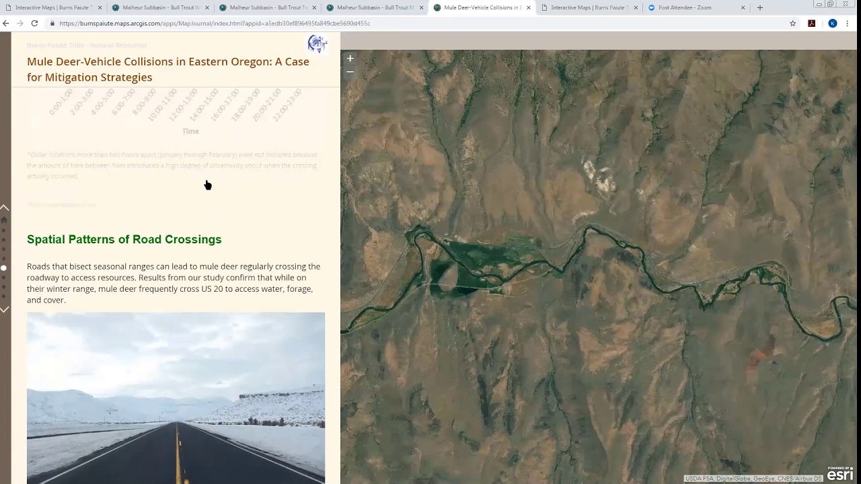This screenshot has width=861, height=484.
Task: Select last section dot above down arrow
Action: [x=3, y=295]
